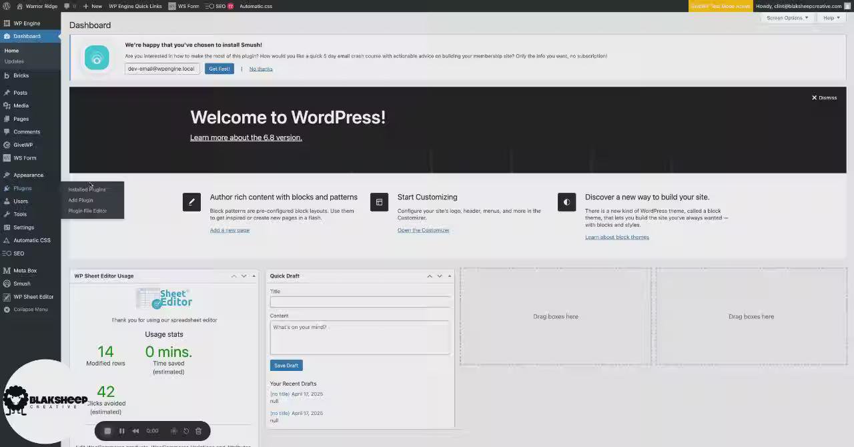
Task: Click the Smush email address field
Action: (x=162, y=69)
